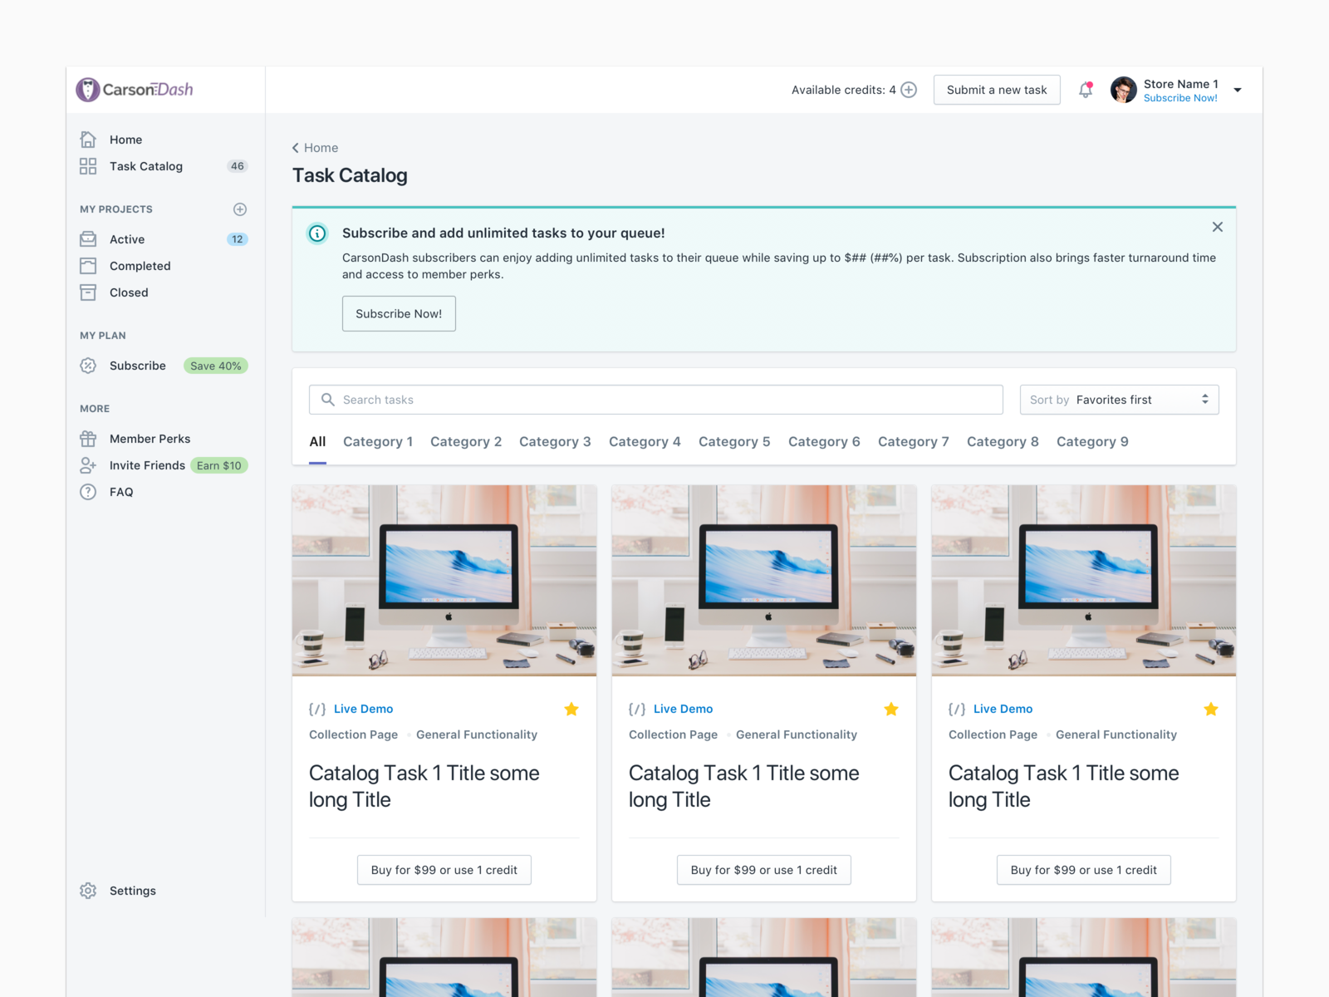Open the Sort by Favorites first dropdown
Image resolution: width=1329 pixels, height=997 pixels.
[1119, 400]
